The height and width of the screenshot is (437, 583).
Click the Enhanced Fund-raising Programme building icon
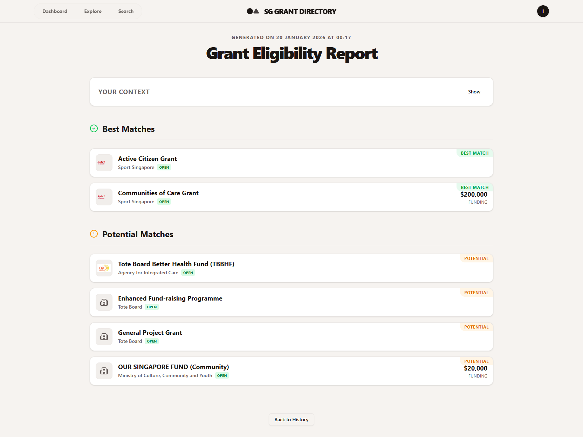(x=104, y=302)
